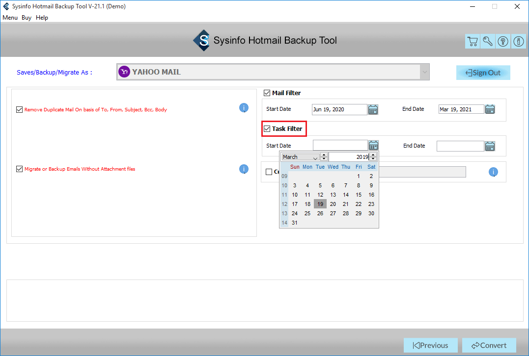Click the year field showing 2019
This screenshot has height=356, width=529.
click(x=349, y=157)
